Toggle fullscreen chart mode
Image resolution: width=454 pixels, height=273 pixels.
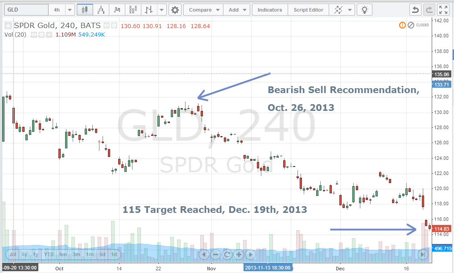(x=443, y=10)
